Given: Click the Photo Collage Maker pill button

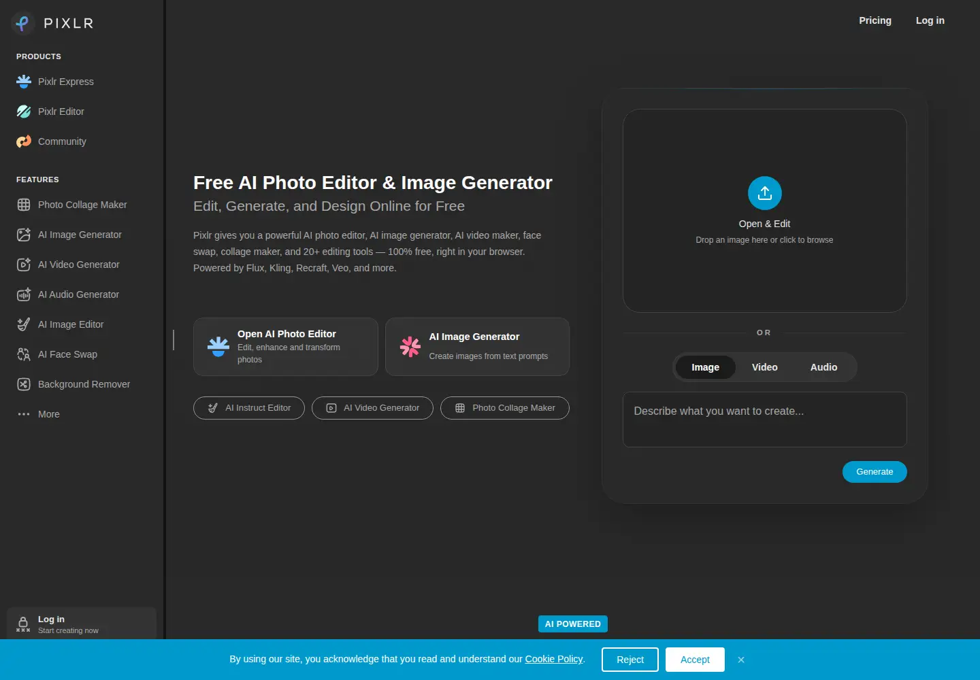Looking at the screenshot, I should [x=505, y=408].
